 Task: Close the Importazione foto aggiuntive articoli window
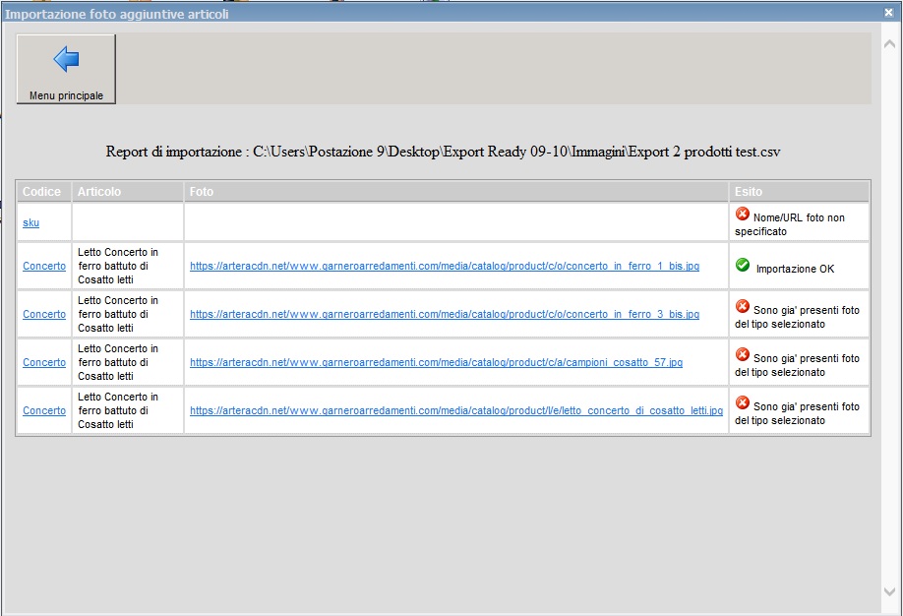click(888, 12)
